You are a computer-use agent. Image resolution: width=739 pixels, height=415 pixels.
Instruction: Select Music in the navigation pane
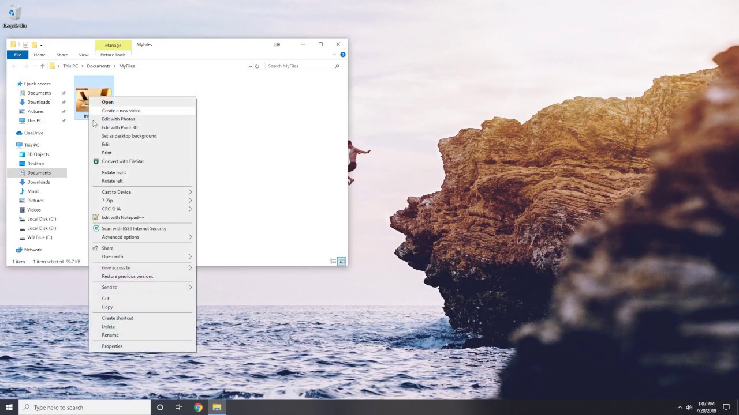pos(33,191)
